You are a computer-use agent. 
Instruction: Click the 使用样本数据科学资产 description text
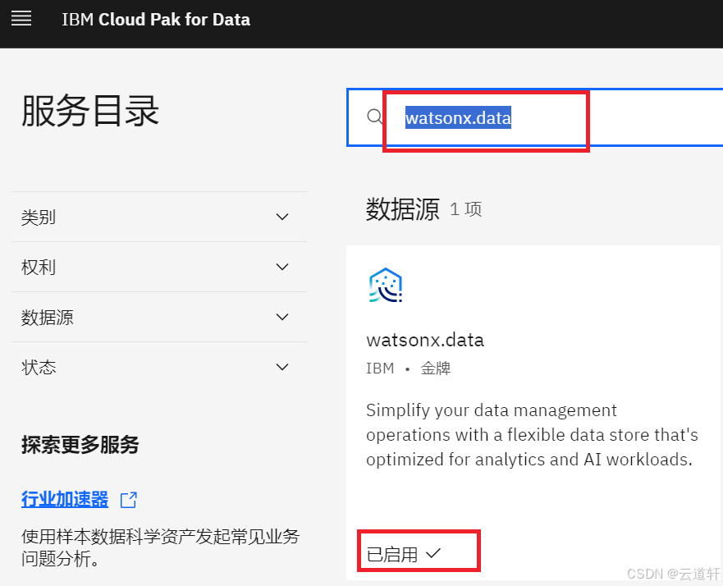(161, 547)
